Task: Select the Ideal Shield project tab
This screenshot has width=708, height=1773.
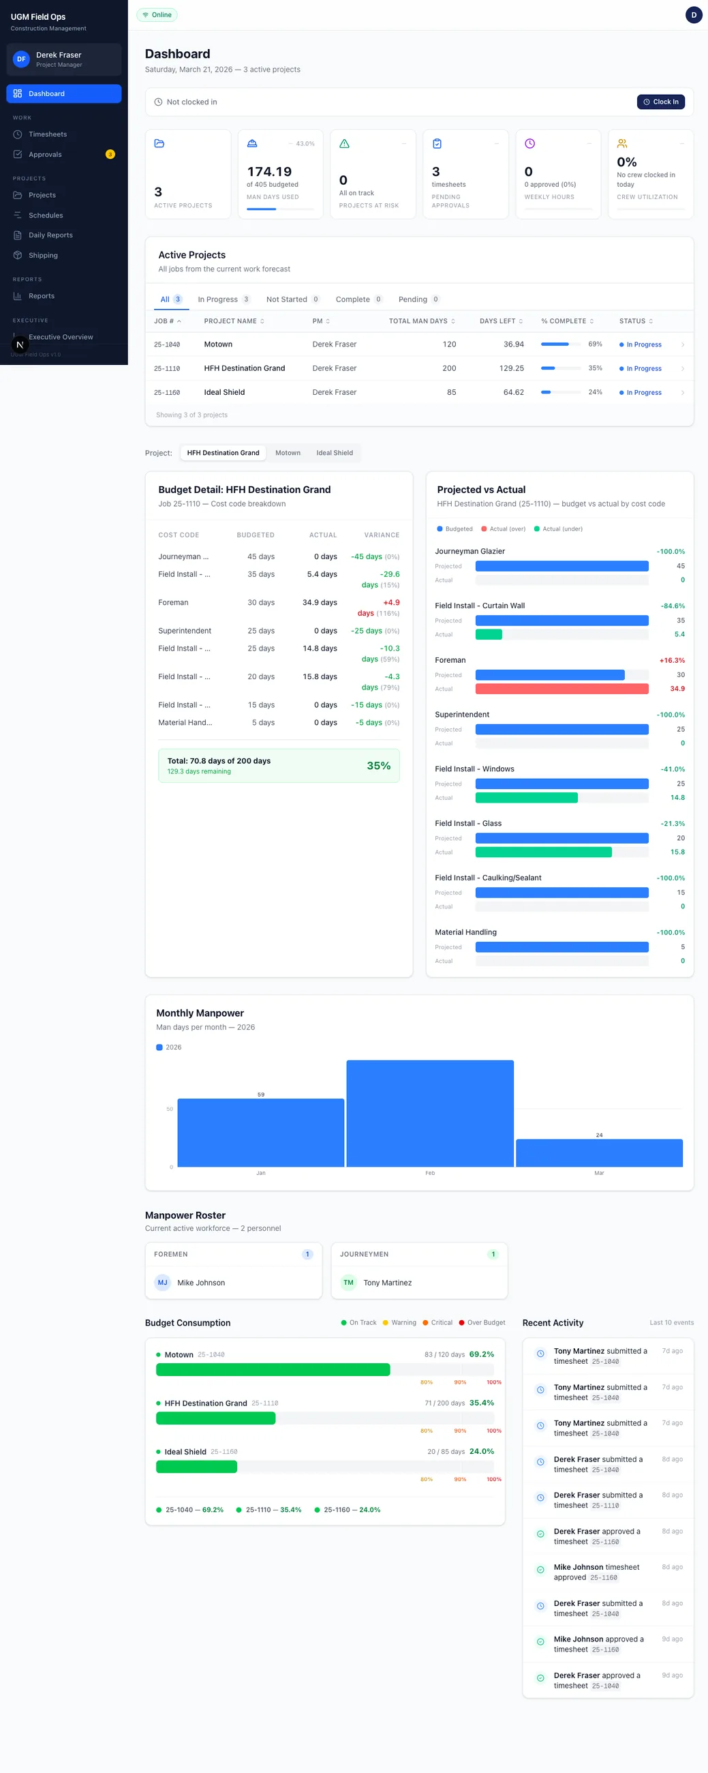Action: (335, 453)
